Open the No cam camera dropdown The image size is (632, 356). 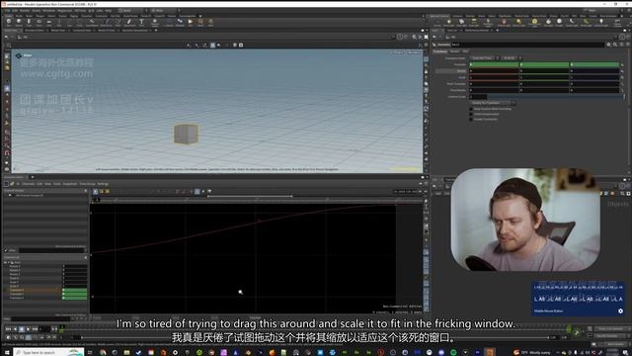click(414, 52)
